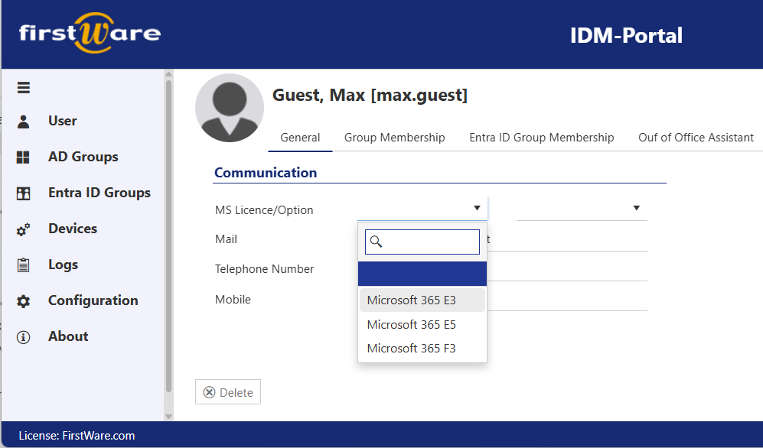Click the Delete button
This screenshot has height=448, width=763.
coord(227,391)
